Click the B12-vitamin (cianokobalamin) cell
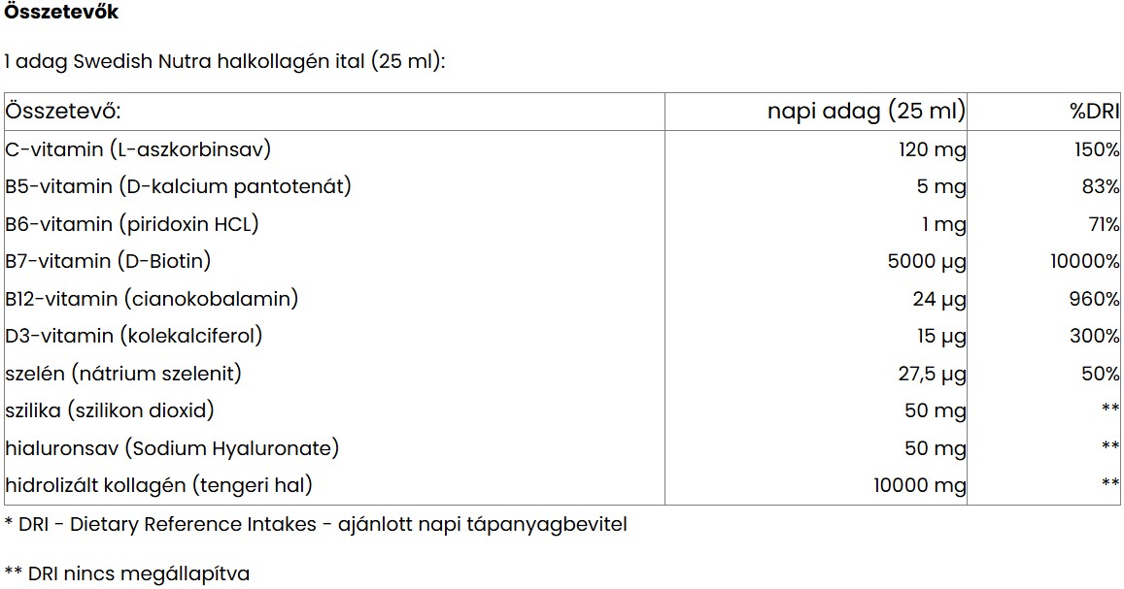1124x589 pixels. click(152, 299)
